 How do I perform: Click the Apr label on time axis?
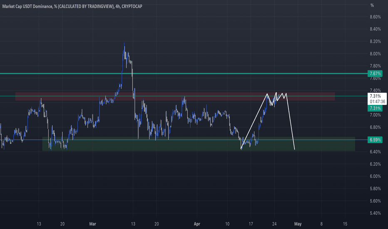coord(197,224)
